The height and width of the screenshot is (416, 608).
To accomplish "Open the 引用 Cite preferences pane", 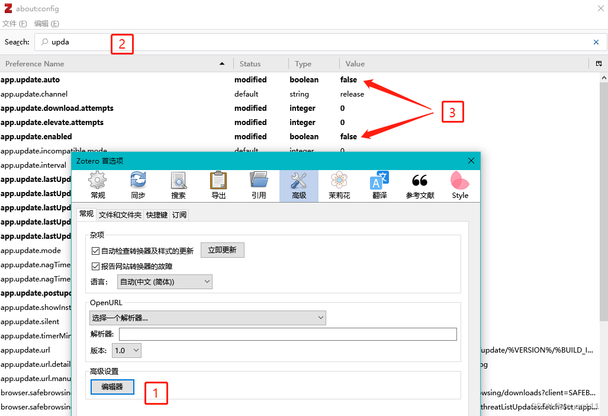I will (x=259, y=185).
